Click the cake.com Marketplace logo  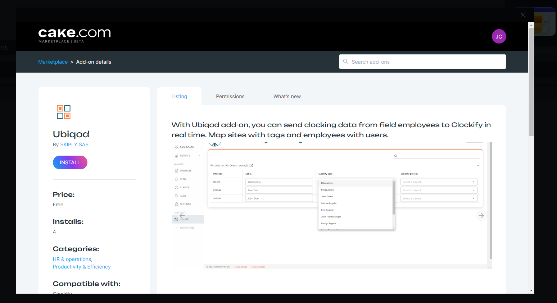click(74, 36)
